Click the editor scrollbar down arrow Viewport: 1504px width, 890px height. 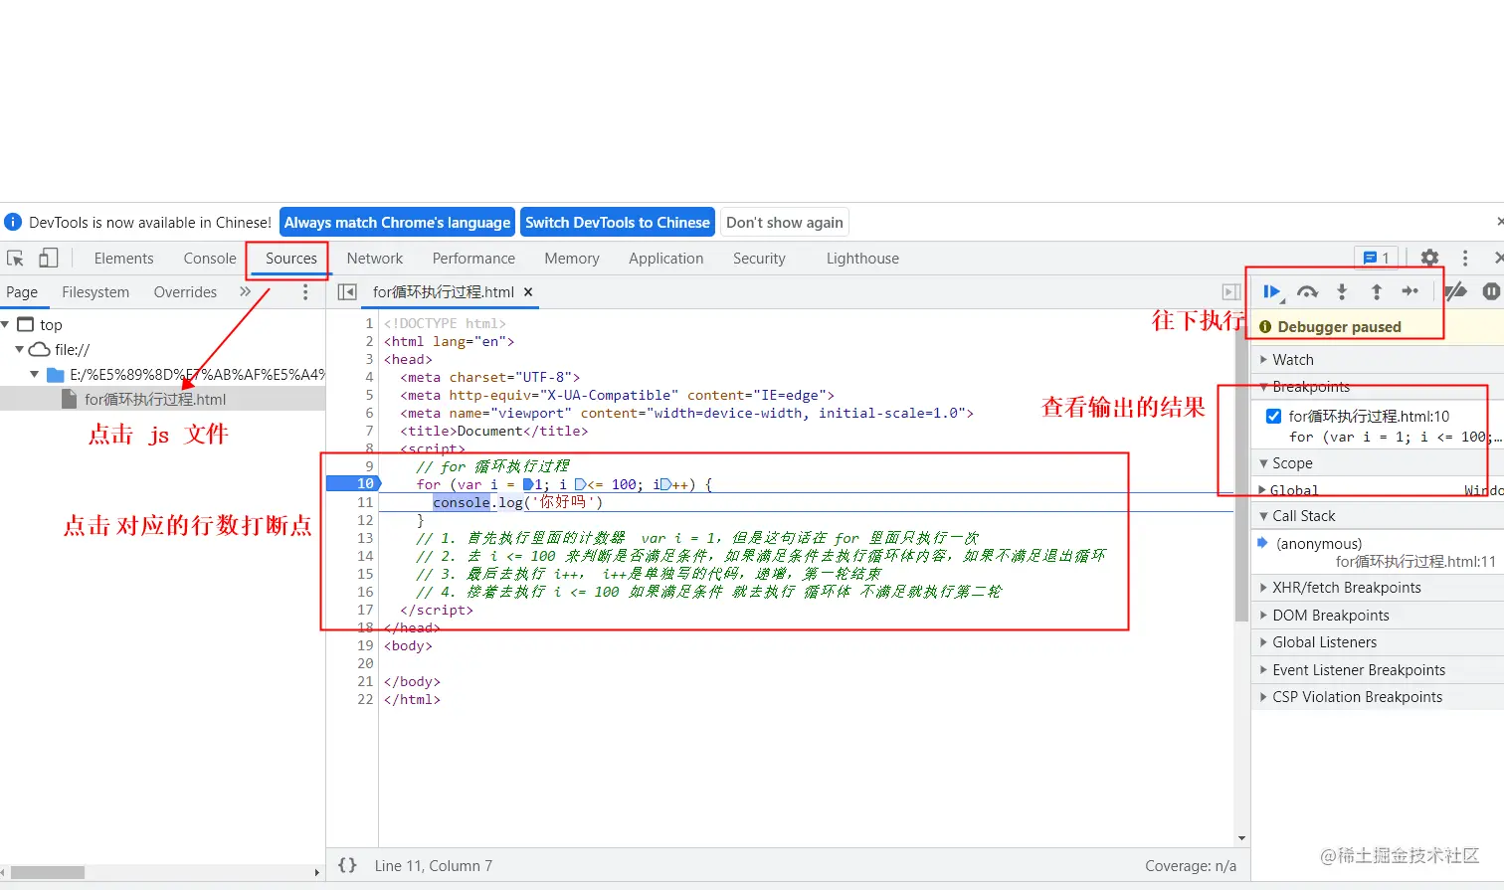pyautogui.click(x=1240, y=839)
